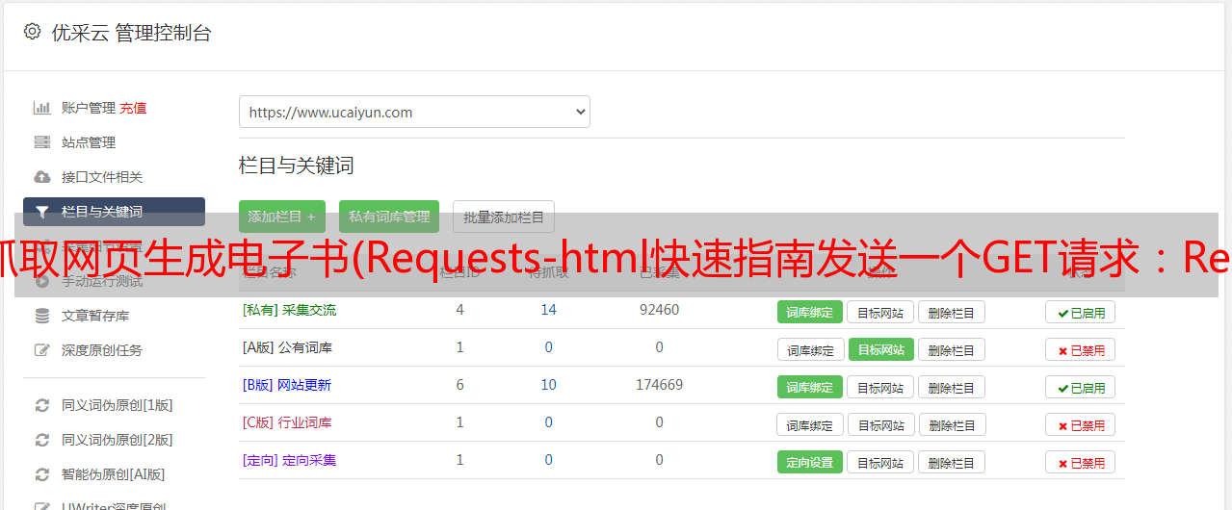Open the [B版] 网站更新 column link
The image size is (1232, 510).
(287, 385)
